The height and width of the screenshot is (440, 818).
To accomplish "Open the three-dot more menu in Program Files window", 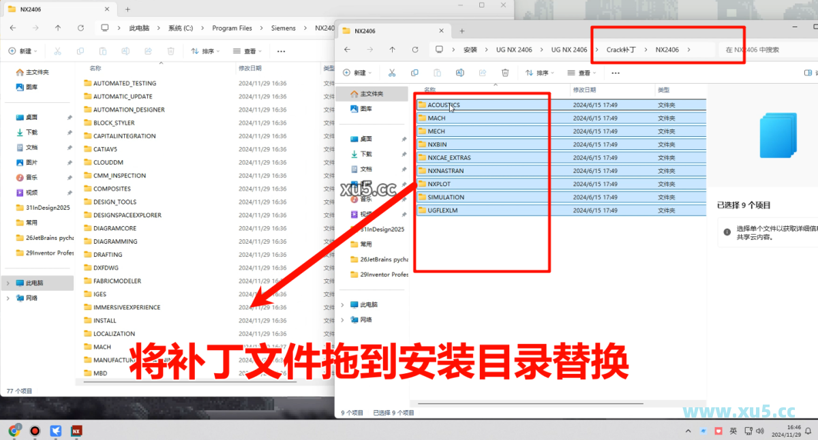I will tap(281, 51).
